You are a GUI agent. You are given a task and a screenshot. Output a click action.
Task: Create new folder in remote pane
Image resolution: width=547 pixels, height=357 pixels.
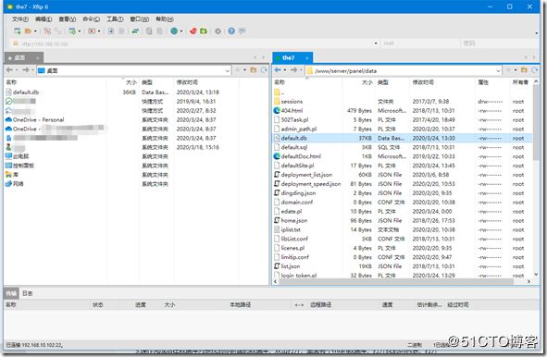point(524,70)
